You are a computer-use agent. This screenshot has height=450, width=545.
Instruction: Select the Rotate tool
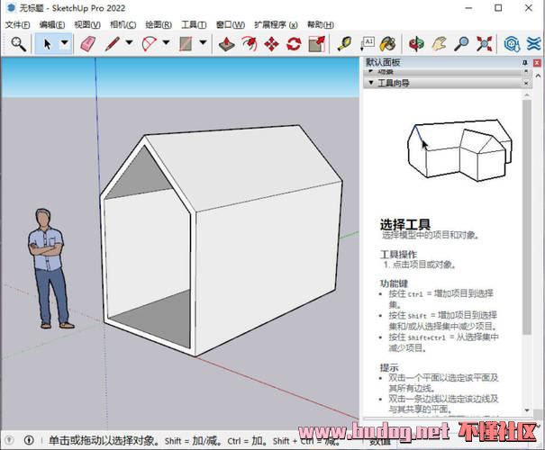[x=293, y=43]
